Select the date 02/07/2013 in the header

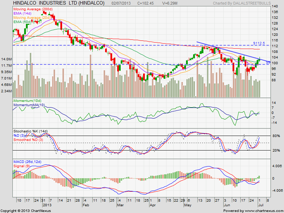click(x=121, y=3)
